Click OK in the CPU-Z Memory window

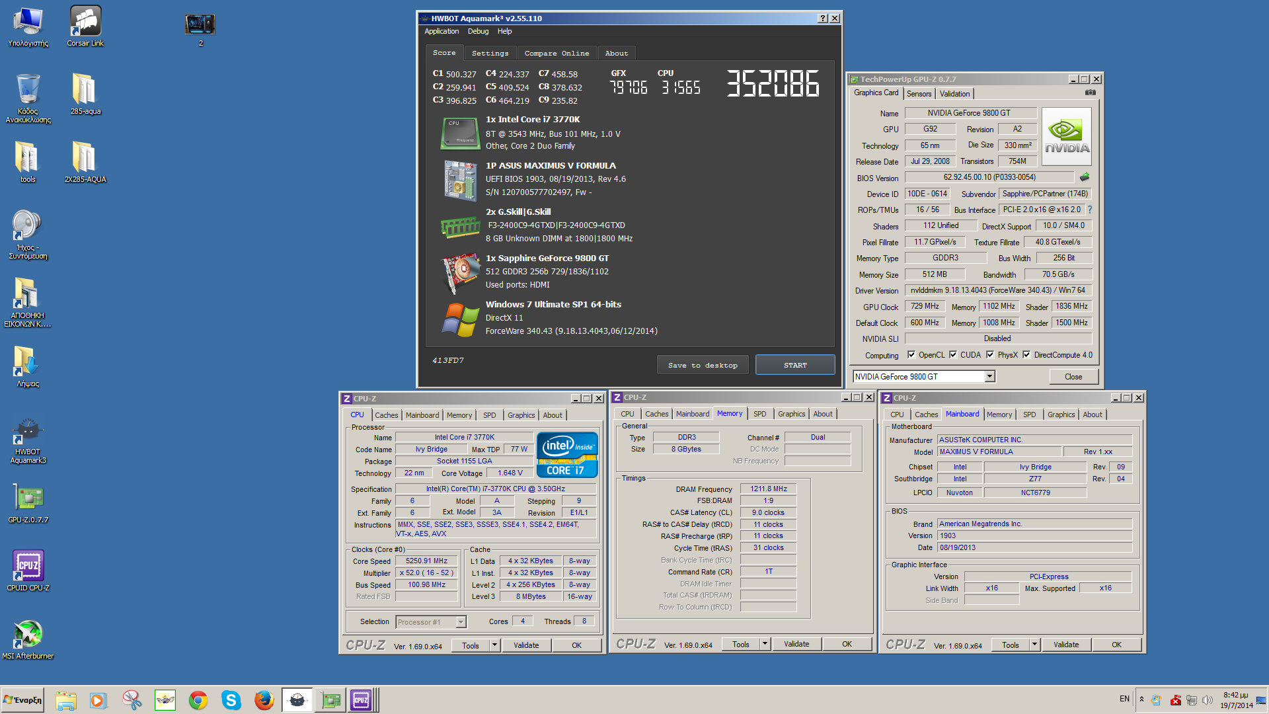point(847,644)
